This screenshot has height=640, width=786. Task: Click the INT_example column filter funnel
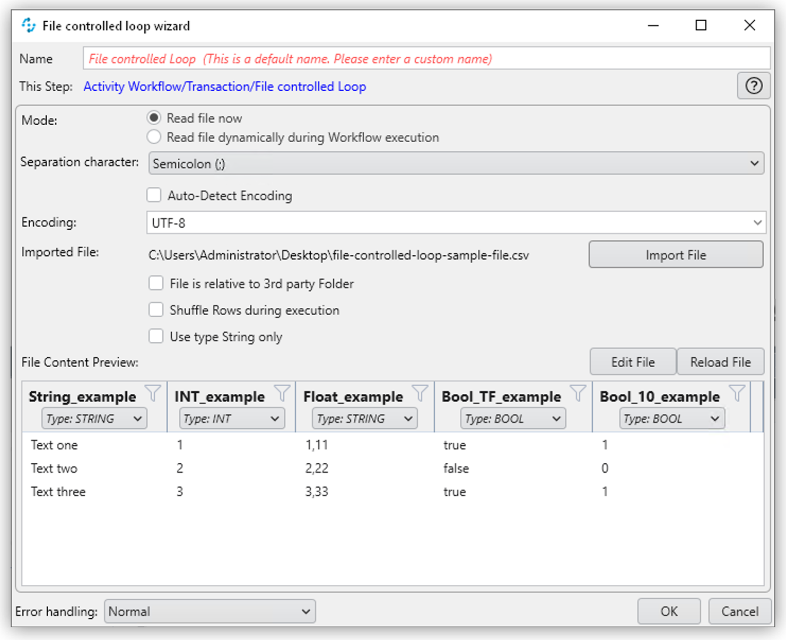[x=283, y=393]
